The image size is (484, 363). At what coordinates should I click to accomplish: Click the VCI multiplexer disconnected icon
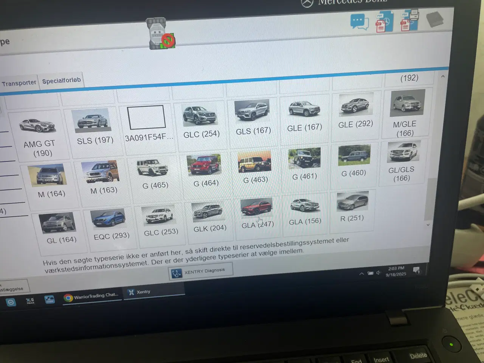[161, 34]
